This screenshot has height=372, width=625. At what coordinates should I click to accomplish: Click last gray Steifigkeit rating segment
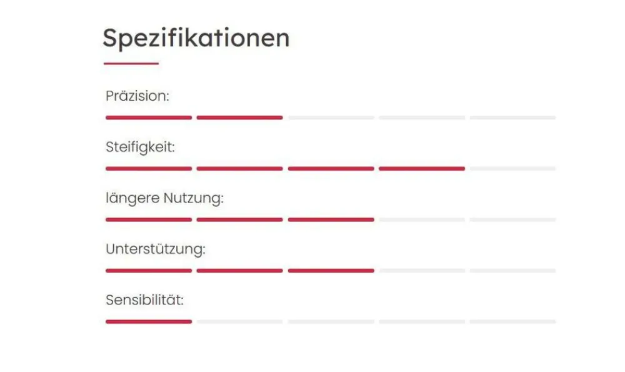coord(512,168)
